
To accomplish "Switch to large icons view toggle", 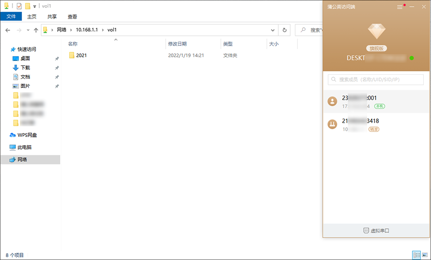I will [425, 255].
